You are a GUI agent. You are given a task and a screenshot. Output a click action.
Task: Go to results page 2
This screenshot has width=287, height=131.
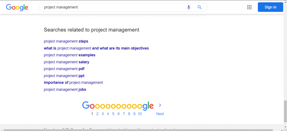click(97, 114)
